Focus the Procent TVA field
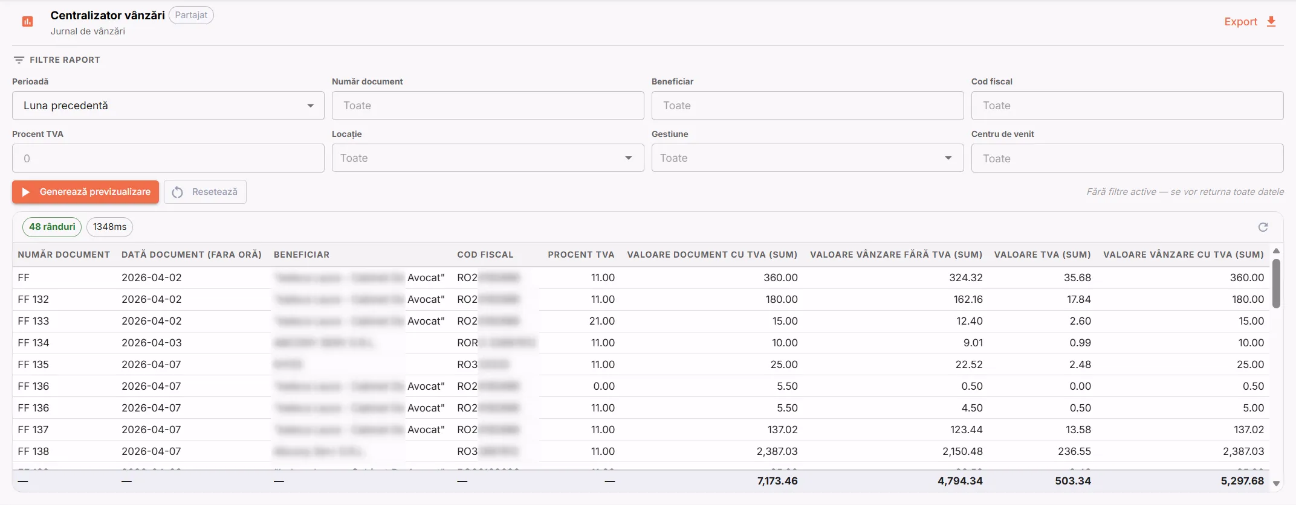The image size is (1296, 505). click(168, 158)
